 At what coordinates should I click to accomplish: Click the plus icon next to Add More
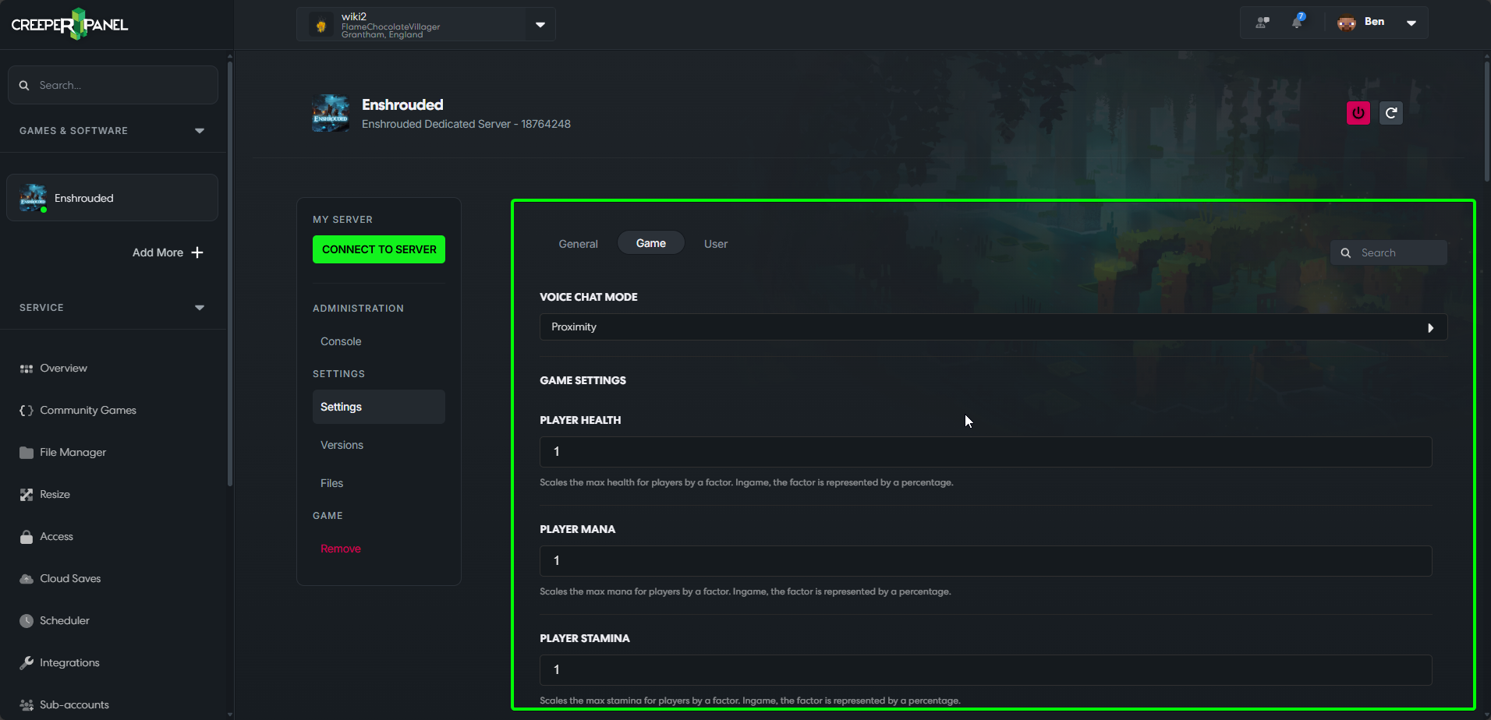197,252
